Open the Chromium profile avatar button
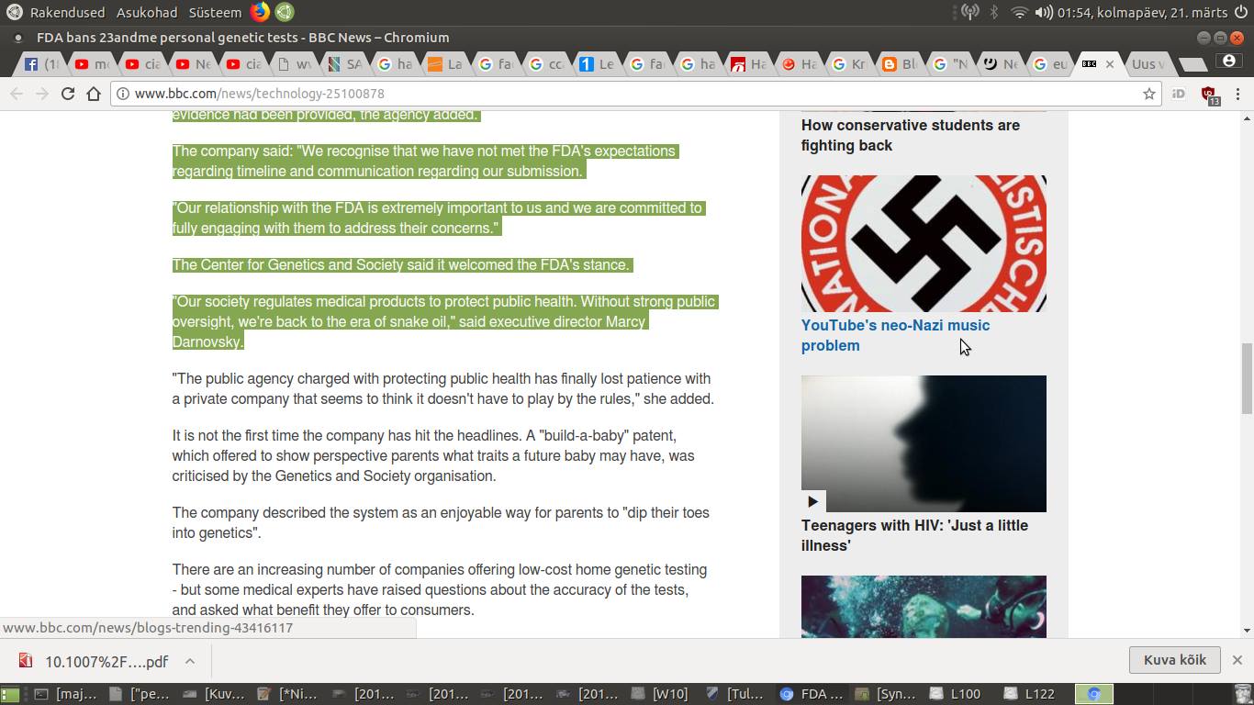The image size is (1254, 705). click(x=1228, y=61)
